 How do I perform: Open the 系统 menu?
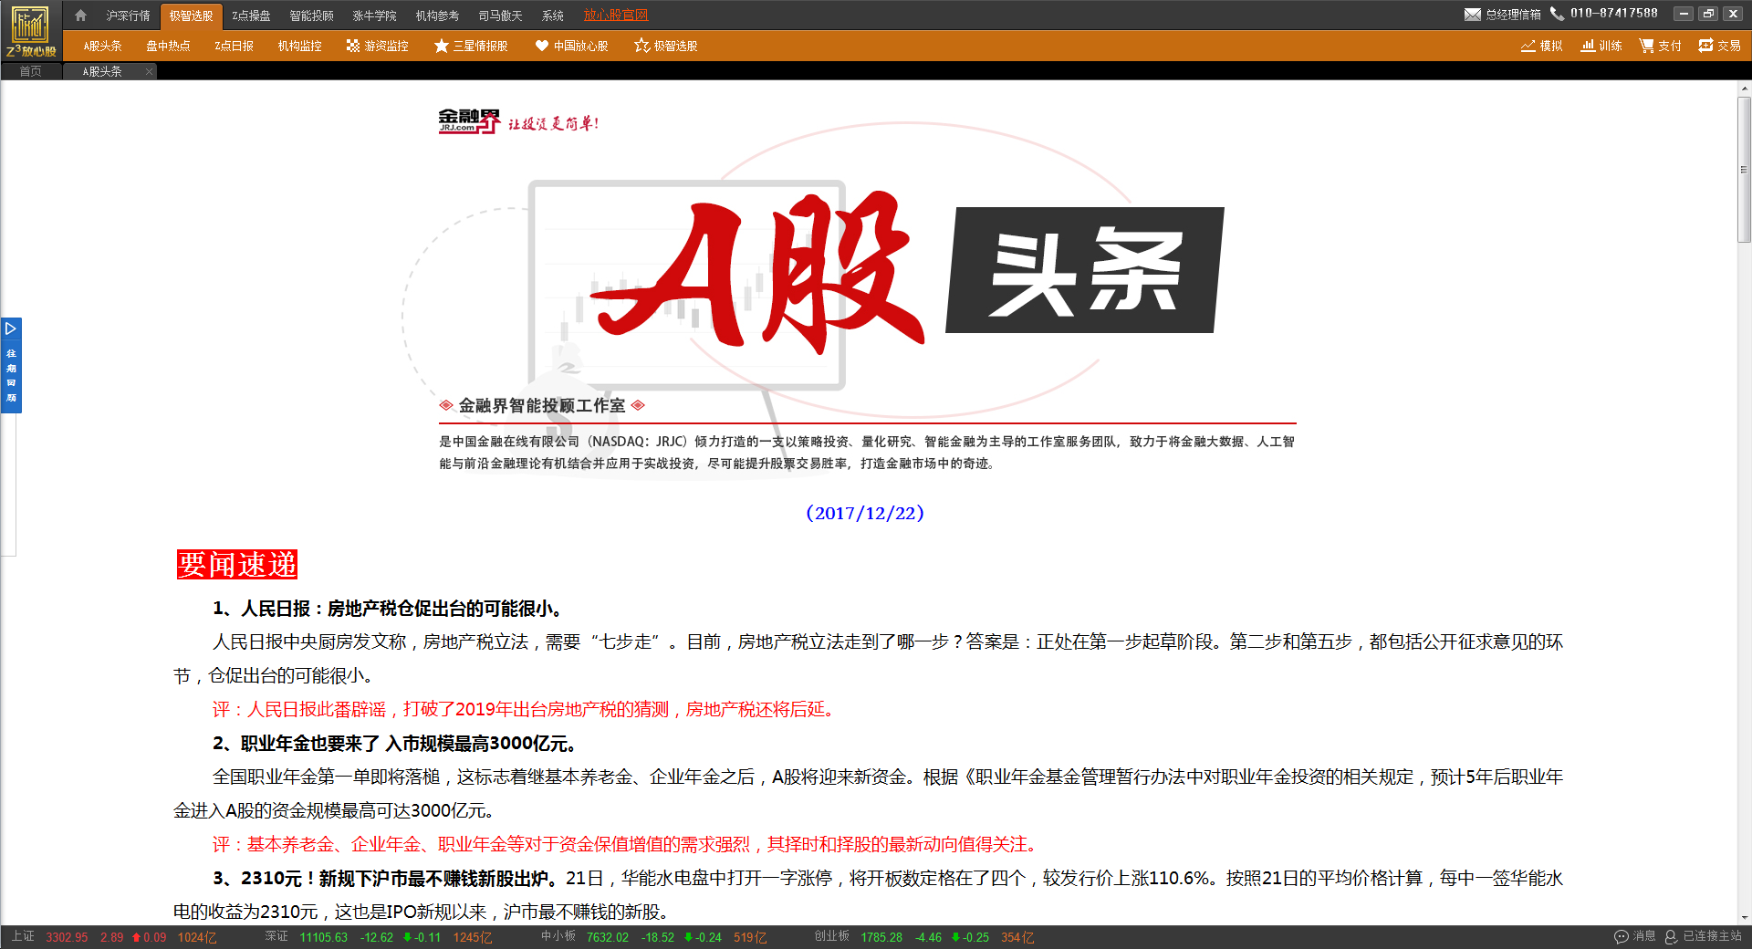tap(552, 16)
